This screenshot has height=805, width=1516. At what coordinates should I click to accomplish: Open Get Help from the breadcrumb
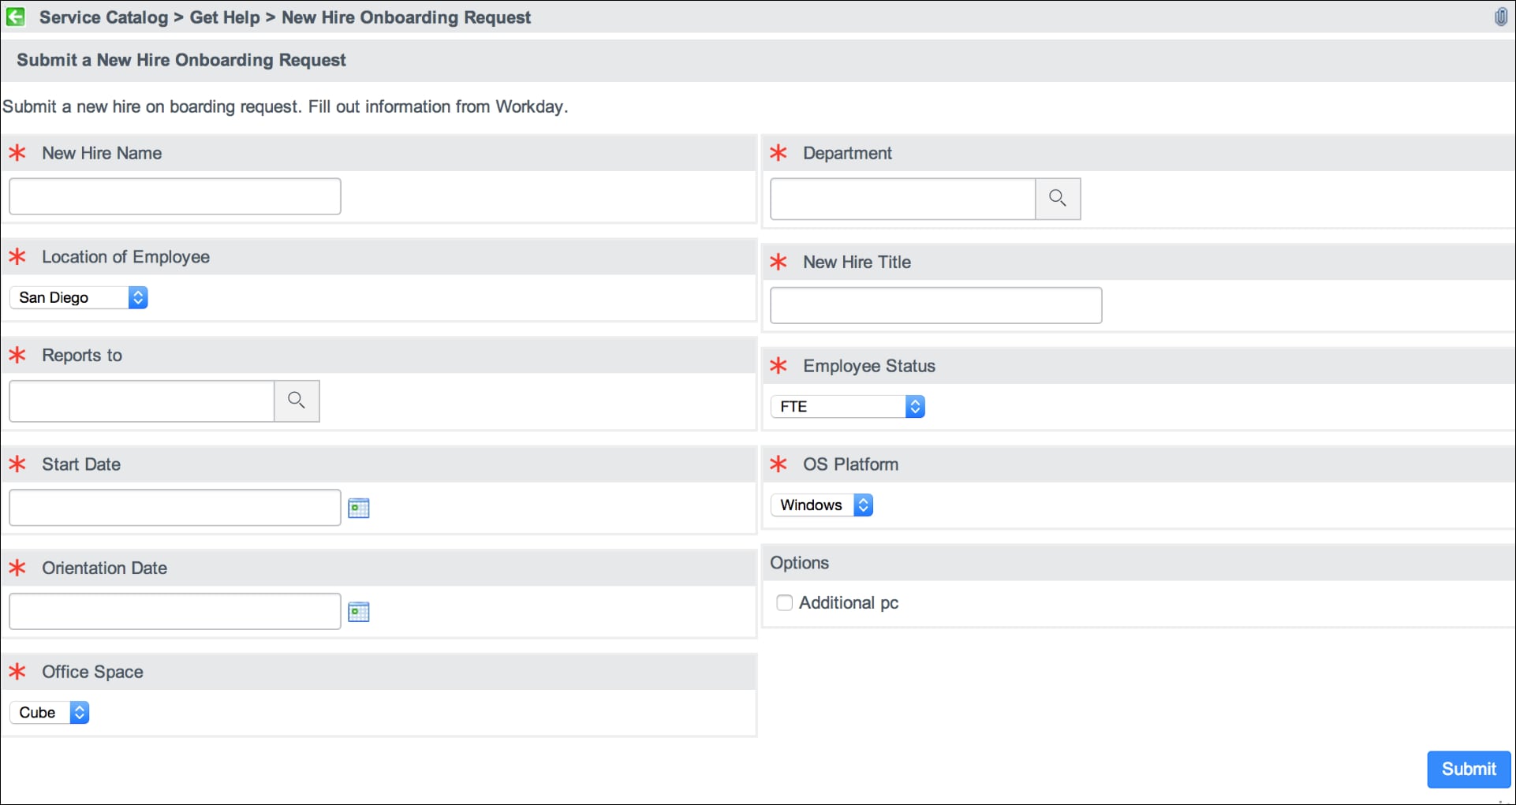click(x=224, y=17)
